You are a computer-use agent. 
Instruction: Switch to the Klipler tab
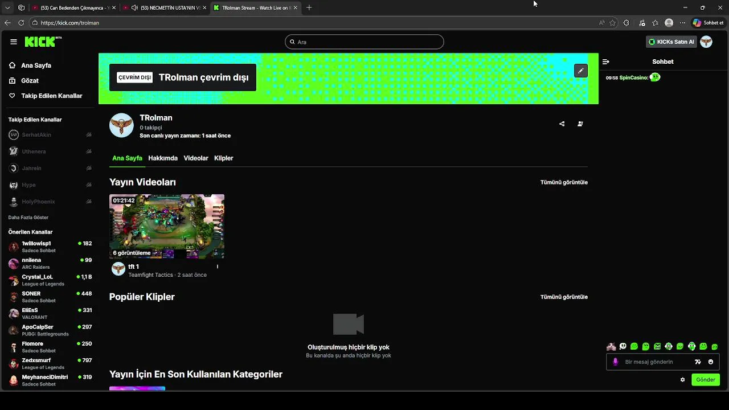coord(224,158)
